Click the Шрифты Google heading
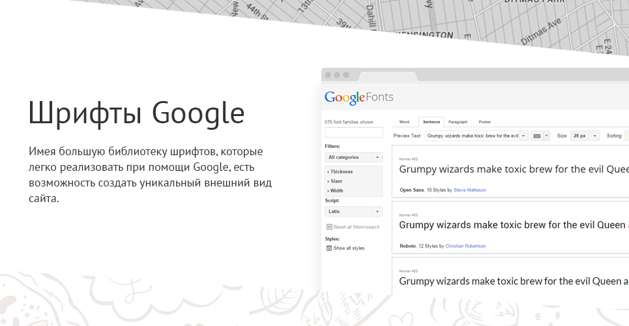Viewport: 629px width, 326px height. [136, 113]
